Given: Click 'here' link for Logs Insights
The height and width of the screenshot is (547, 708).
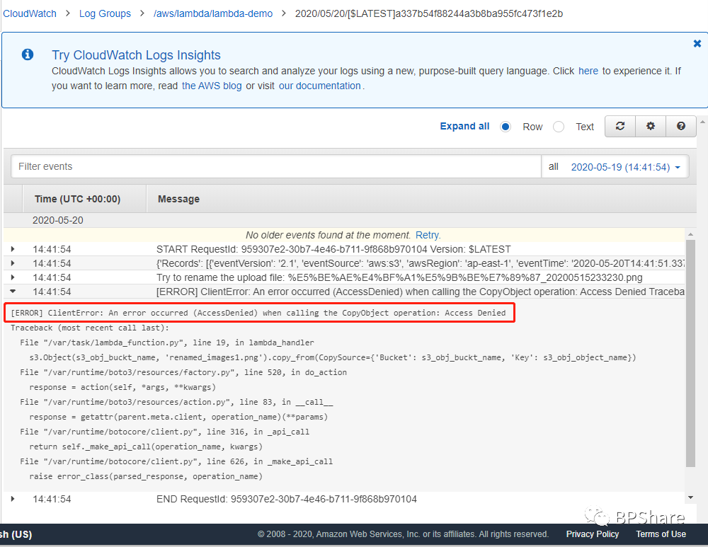Looking at the screenshot, I should [588, 71].
